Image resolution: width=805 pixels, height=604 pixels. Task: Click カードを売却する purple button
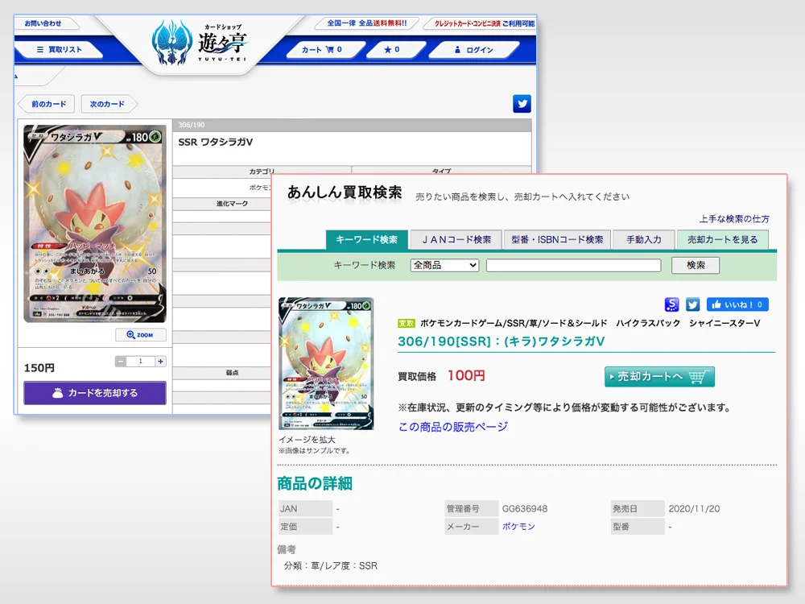tap(95, 393)
